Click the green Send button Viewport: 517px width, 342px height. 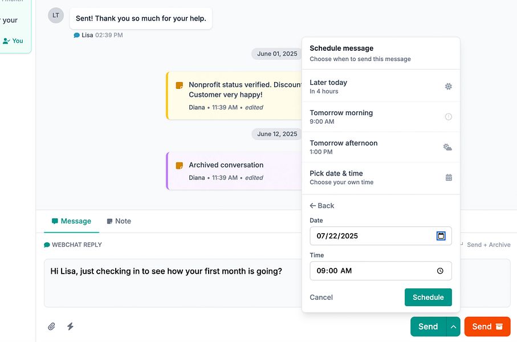(x=428, y=327)
